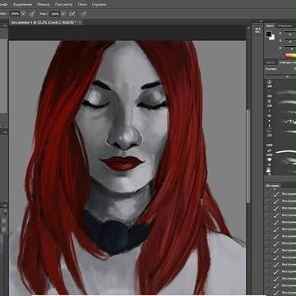Viewport: 296px width, 296px height.
Task: Open the Фильтр menu
Action: [x=44, y=4]
